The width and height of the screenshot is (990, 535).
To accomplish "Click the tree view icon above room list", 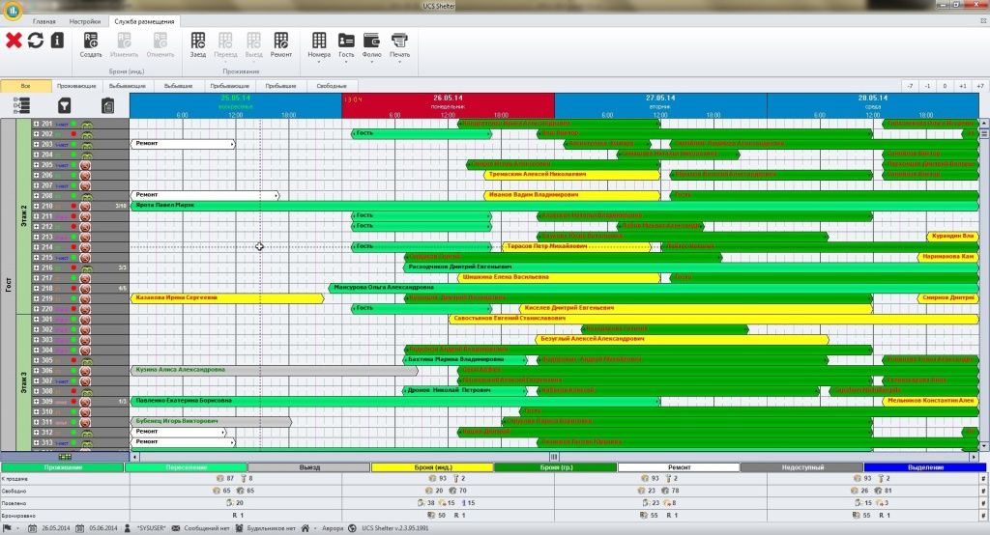I will click(x=23, y=105).
